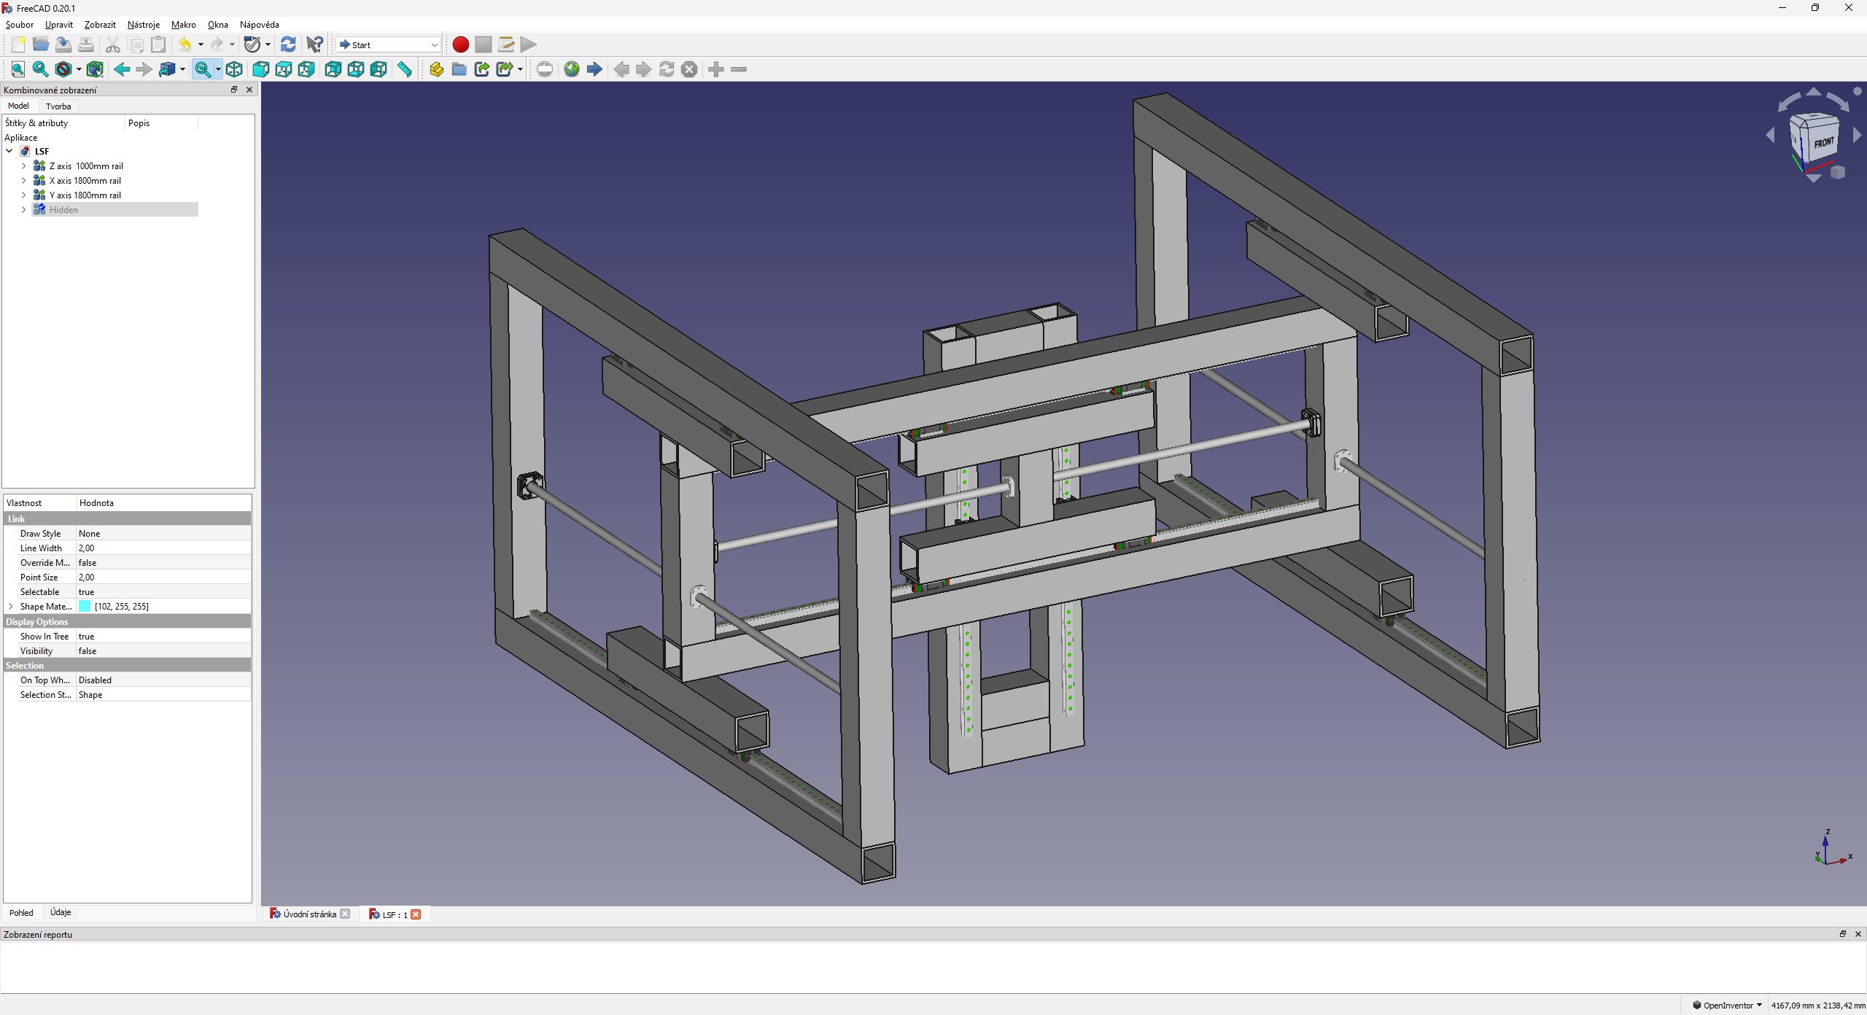Click Fit all contents icon
This screenshot has height=1015, width=1867.
coord(18,69)
